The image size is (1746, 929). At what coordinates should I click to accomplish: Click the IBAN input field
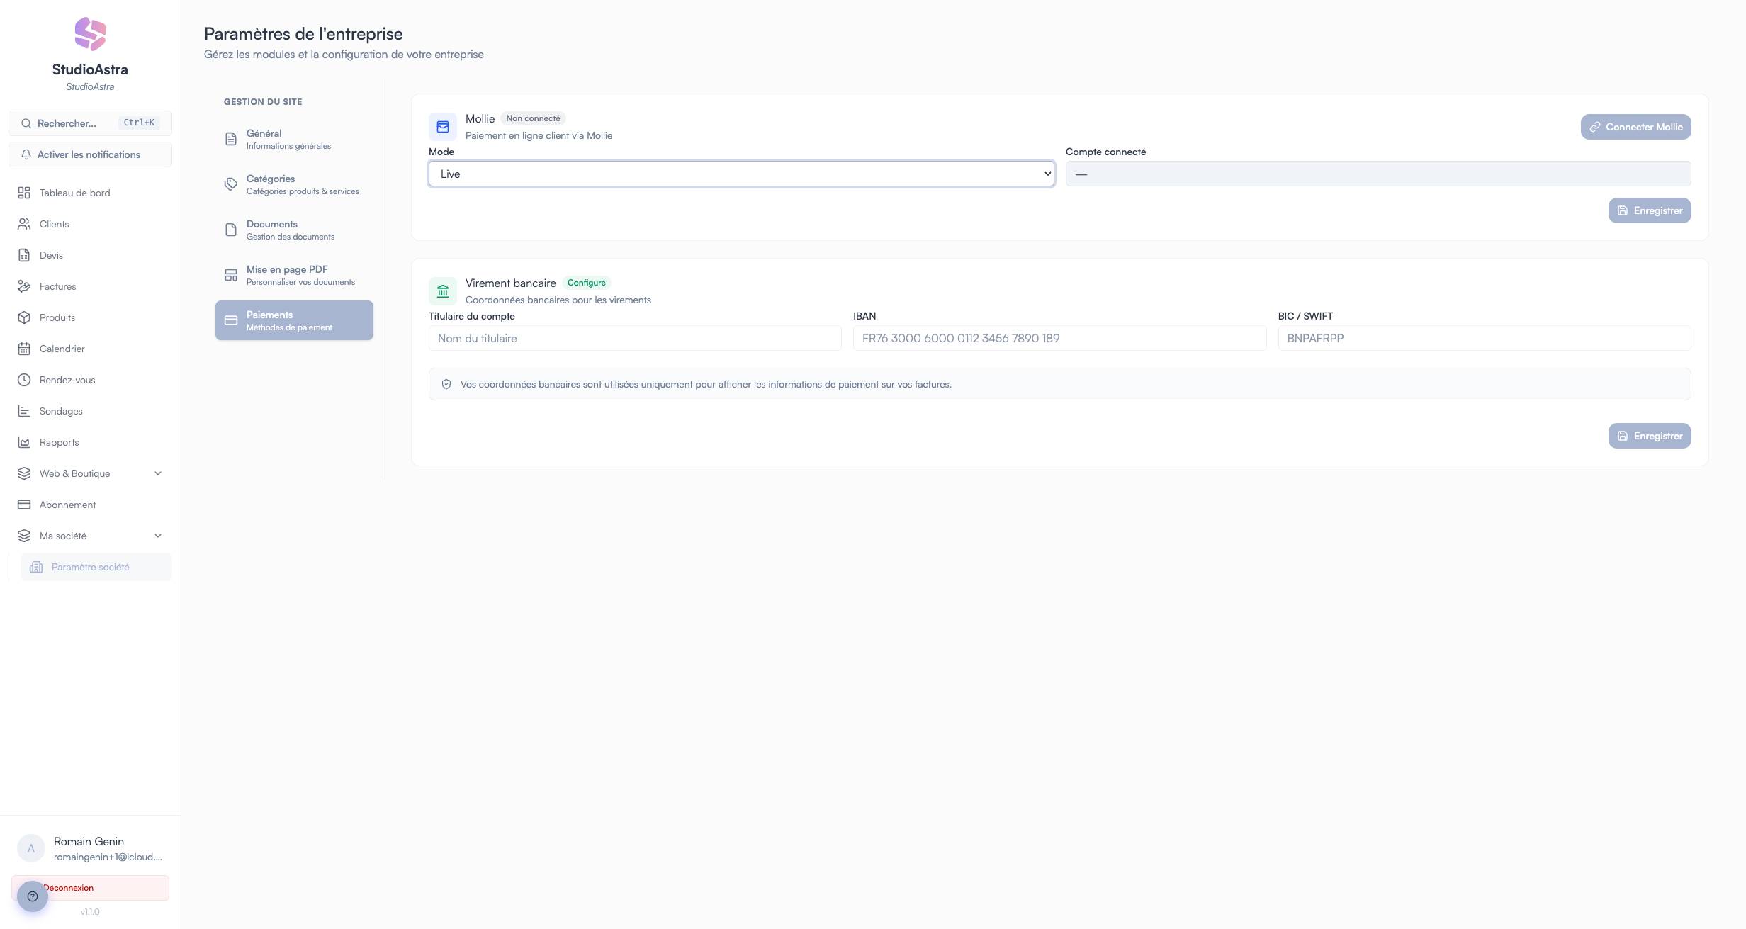[1059, 338]
